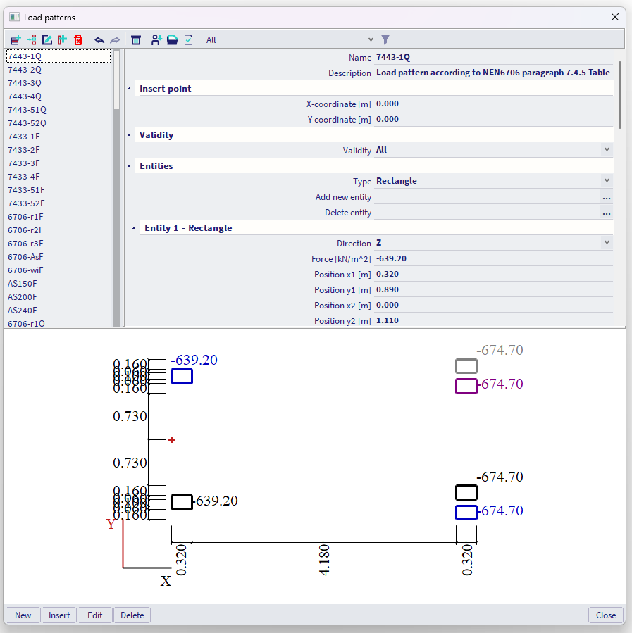The height and width of the screenshot is (633, 632).
Task: Open the Direction Z dropdown
Action: tap(607, 243)
